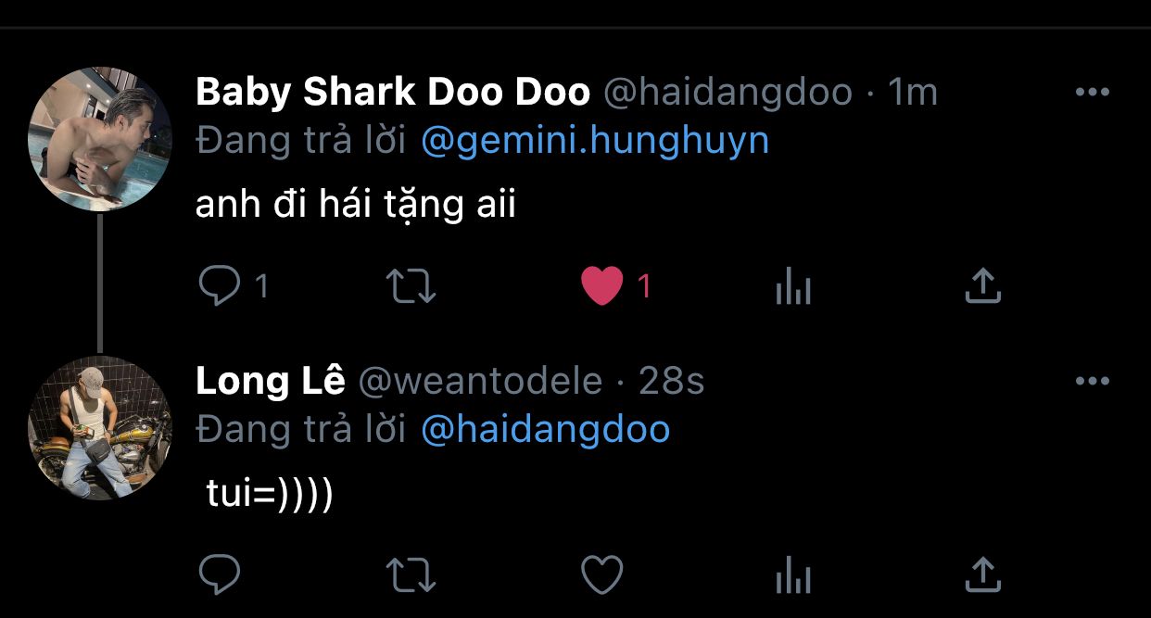The height and width of the screenshot is (618, 1151).
Task: Open more options for Long Lê's tweet
Action: click(x=1092, y=381)
